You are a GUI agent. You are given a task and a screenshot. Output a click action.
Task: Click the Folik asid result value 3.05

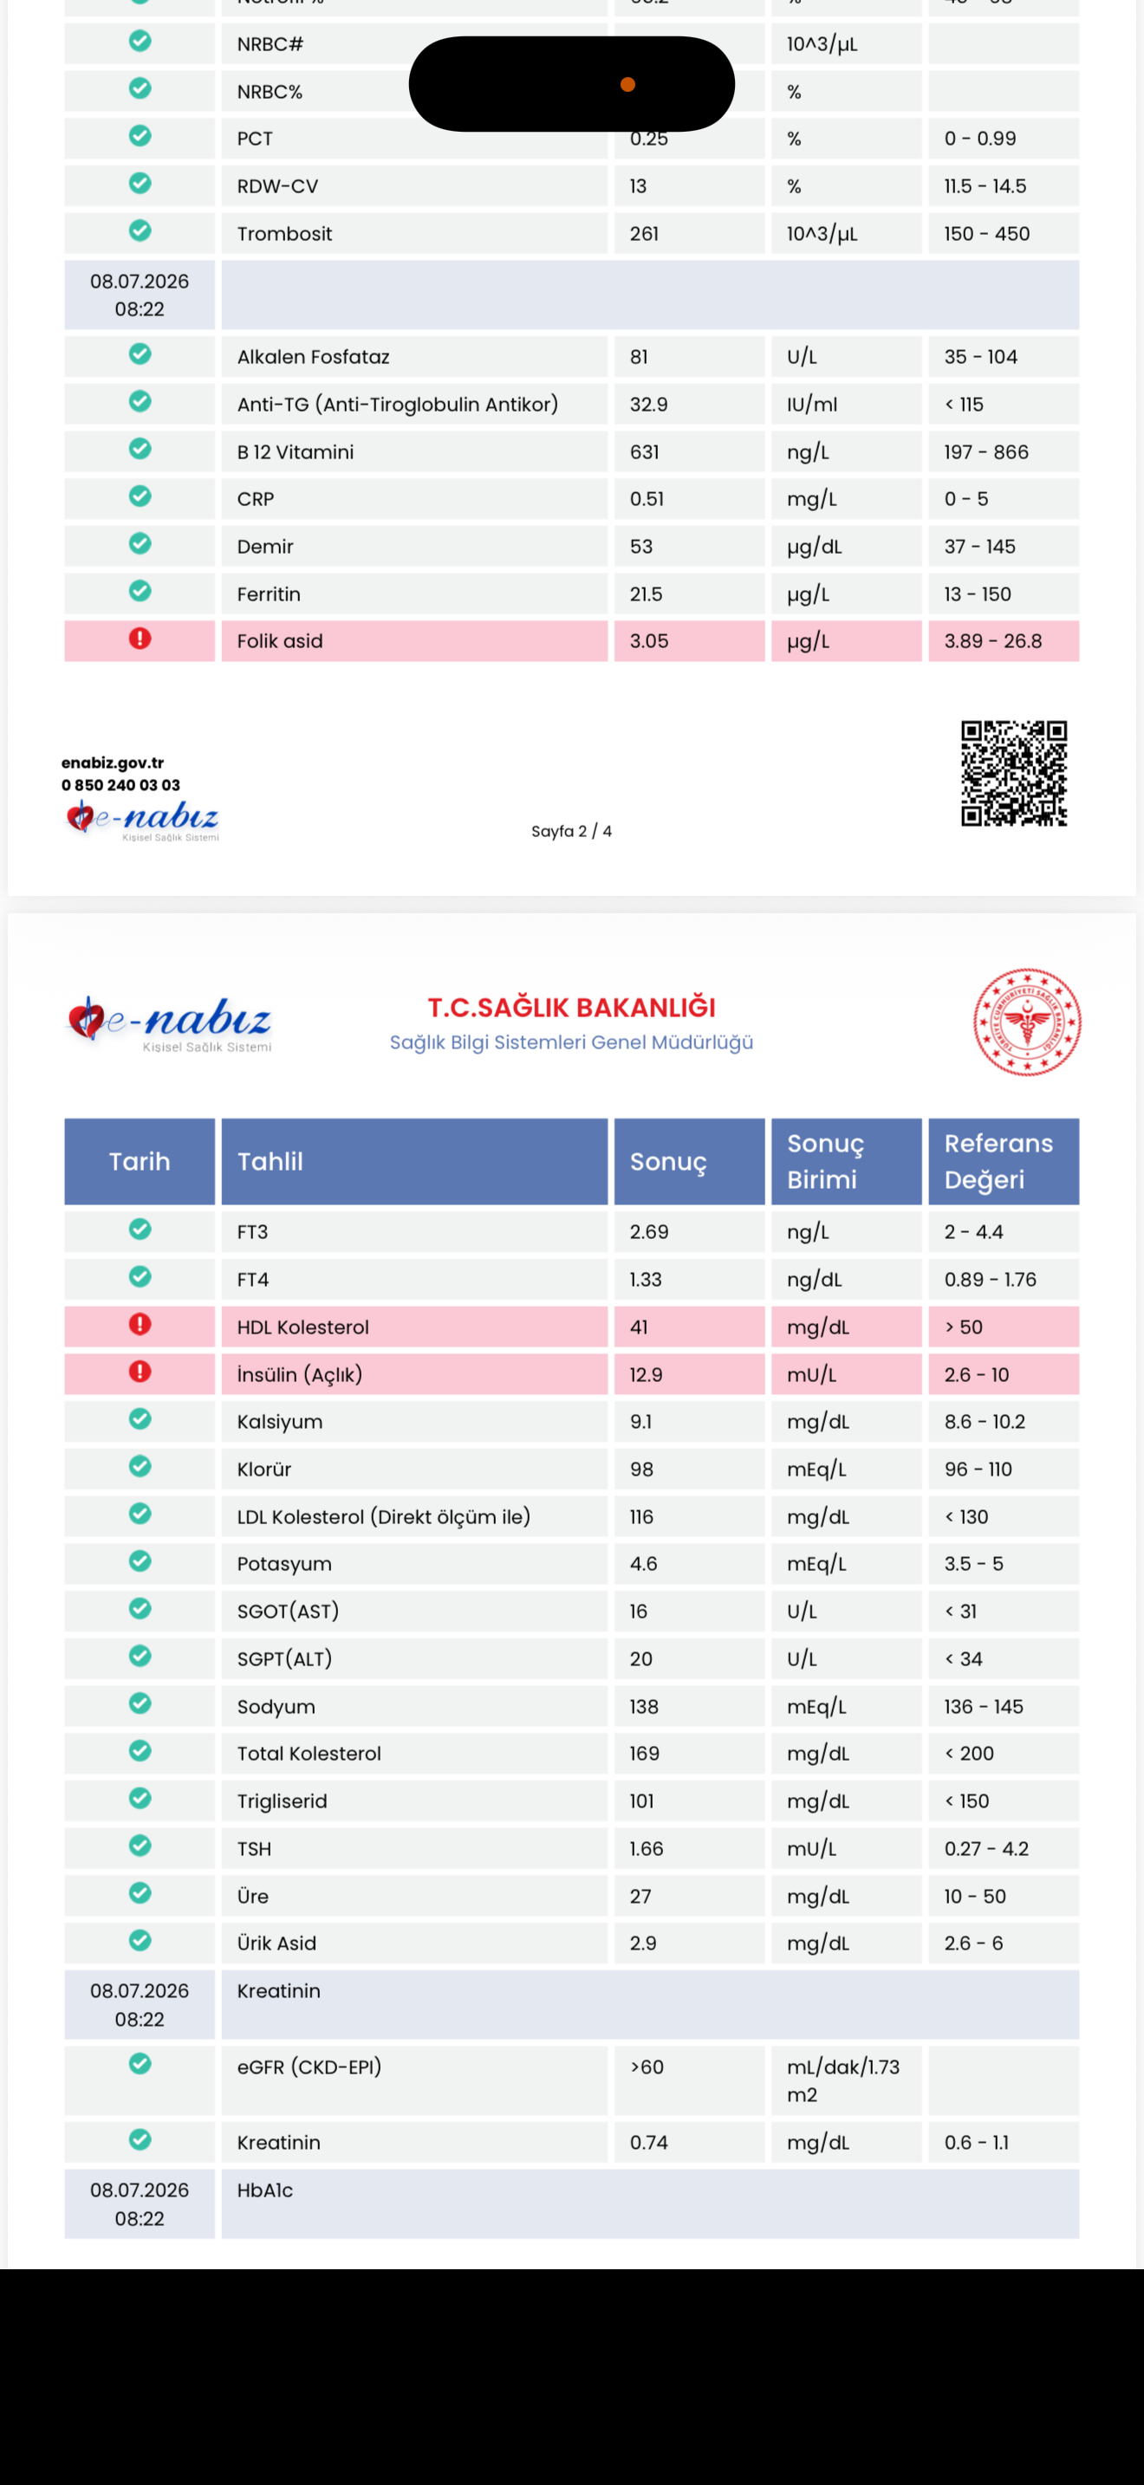[649, 641]
